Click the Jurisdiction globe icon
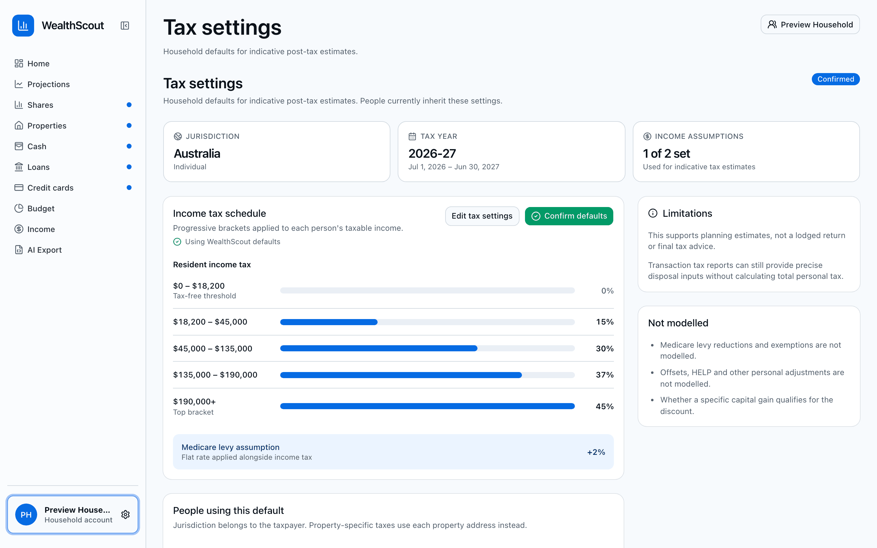This screenshot has height=548, width=877. pyautogui.click(x=178, y=136)
